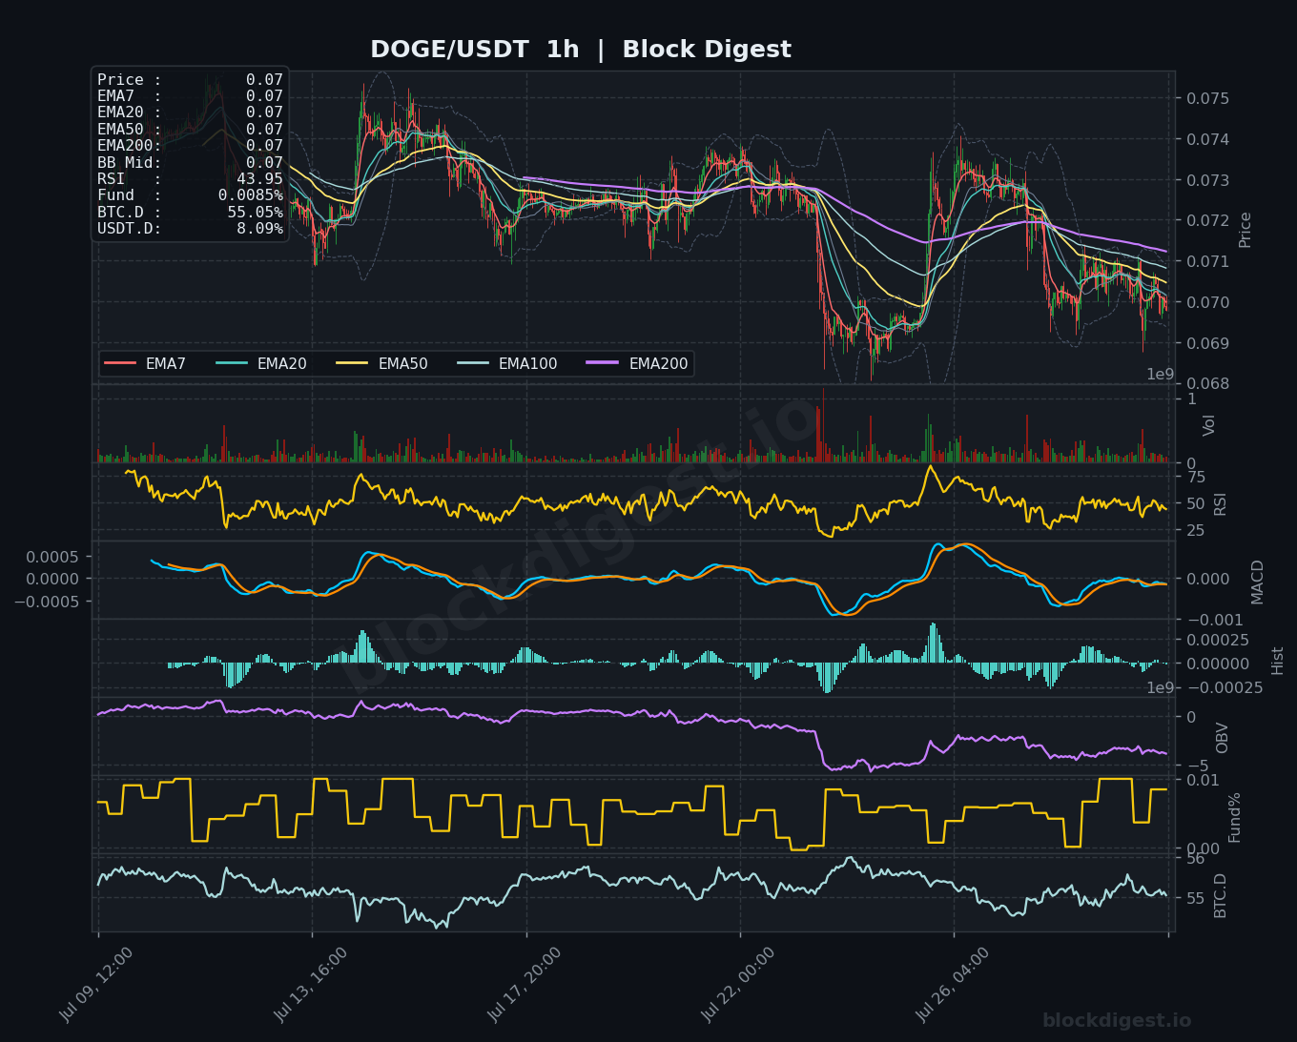This screenshot has height=1042, width=1297.
Task: Click the BTC.D y-axis label
Action: (x=1220, y=895)
